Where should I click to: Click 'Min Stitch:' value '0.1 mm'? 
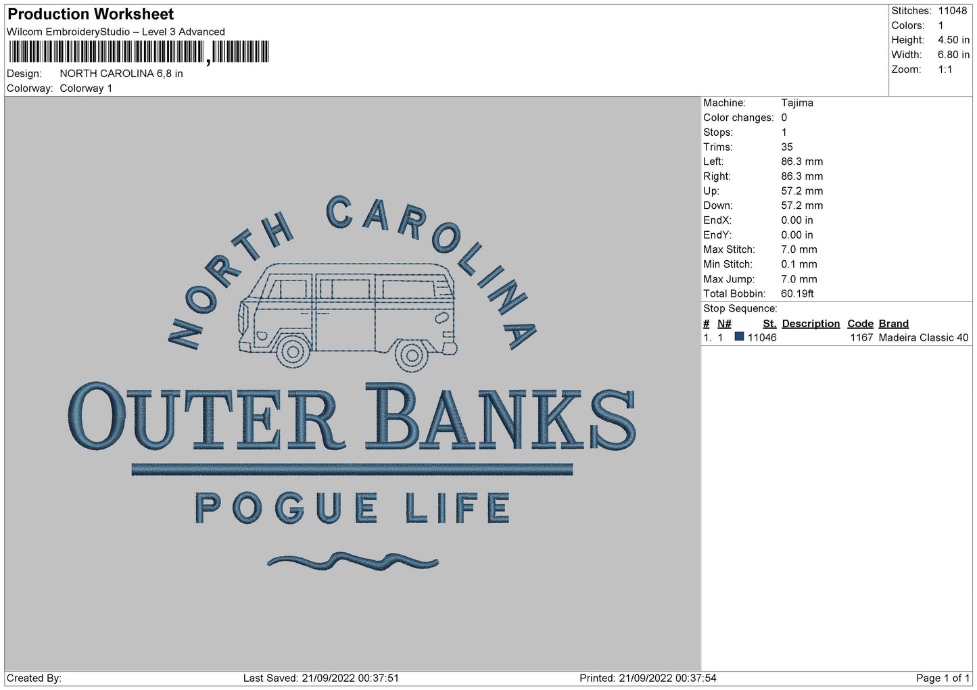point(799,264)
